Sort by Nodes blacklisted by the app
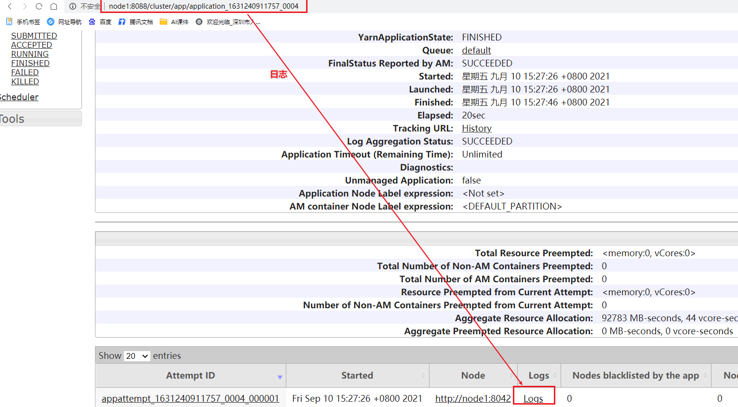 [x=636, y=376]
